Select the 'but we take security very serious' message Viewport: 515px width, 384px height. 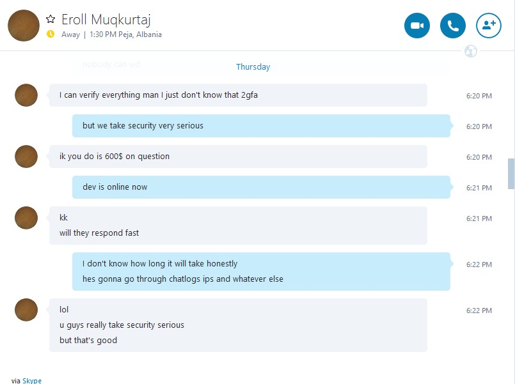[261, 126]
